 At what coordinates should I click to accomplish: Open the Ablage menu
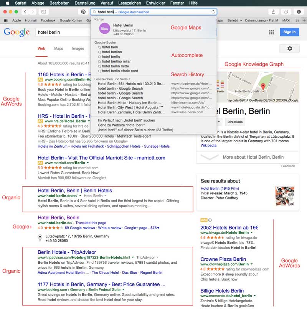tap(38, 3)
